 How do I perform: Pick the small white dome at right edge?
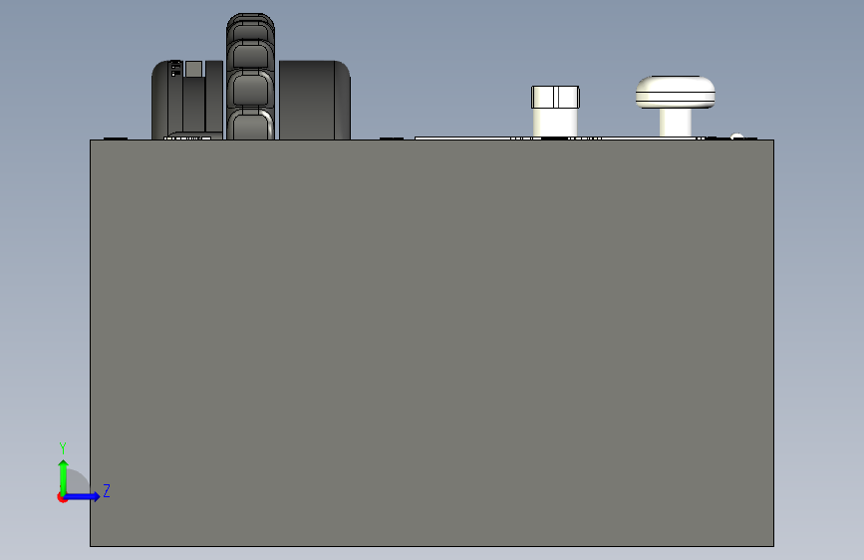coord(736,137)
